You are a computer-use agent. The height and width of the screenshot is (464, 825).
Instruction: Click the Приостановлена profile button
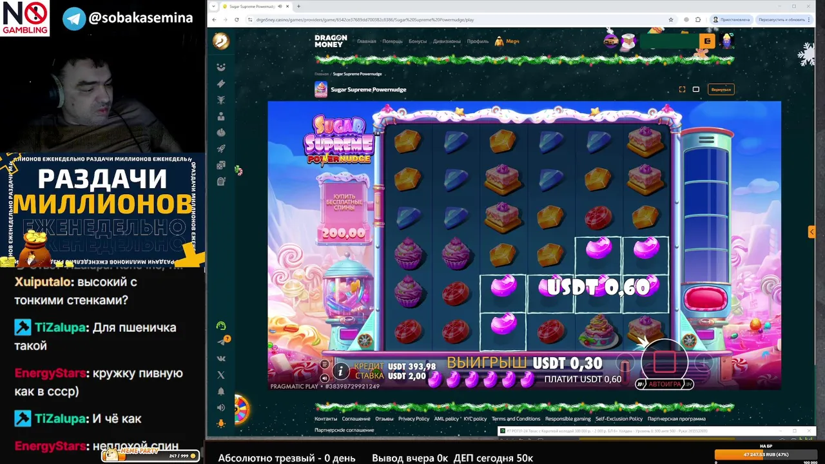point(731,19)
